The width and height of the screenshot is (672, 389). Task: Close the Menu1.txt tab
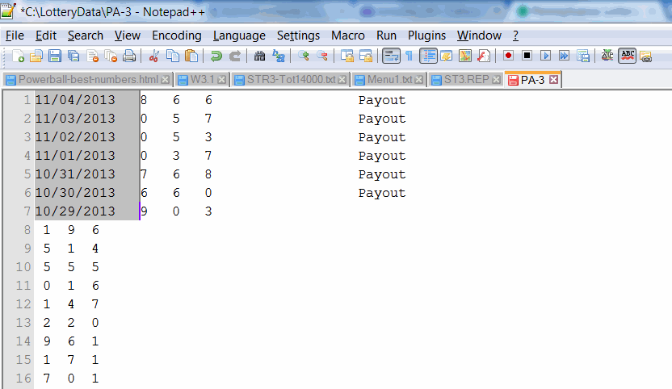point(418,80)
